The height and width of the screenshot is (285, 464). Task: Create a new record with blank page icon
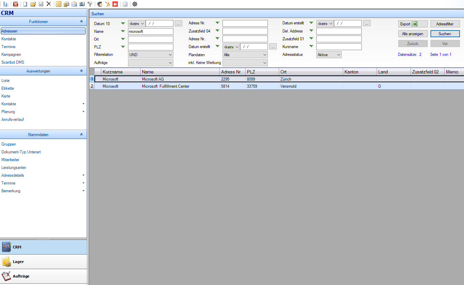pyautogui.click(x=25, y=4)
